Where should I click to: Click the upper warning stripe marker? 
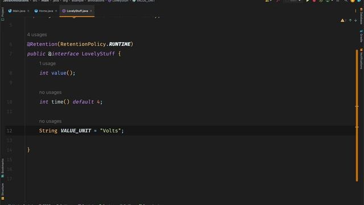(357, 106)
